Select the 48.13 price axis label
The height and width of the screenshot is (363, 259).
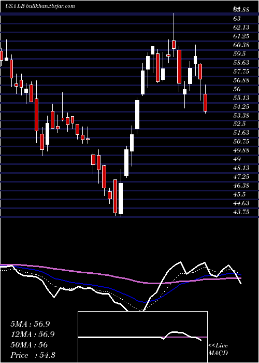pyautogui.click(x=241, y=167)
